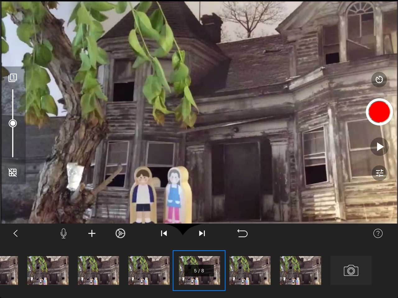Toggle the grid overlay icon
Image resolution: width=398 pixels, height=298 pixels.
13,173
